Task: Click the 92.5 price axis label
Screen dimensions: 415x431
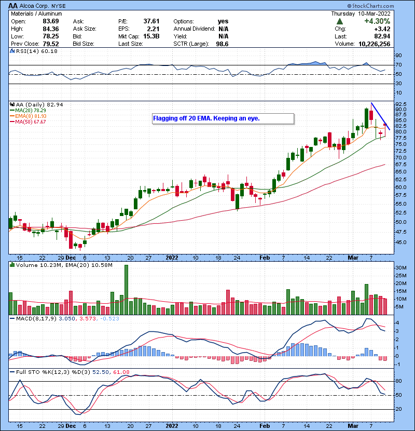Action: [400, 104]
